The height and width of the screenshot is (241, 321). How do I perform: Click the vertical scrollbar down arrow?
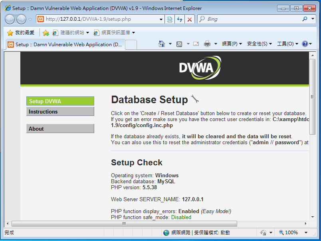[312, 217]
